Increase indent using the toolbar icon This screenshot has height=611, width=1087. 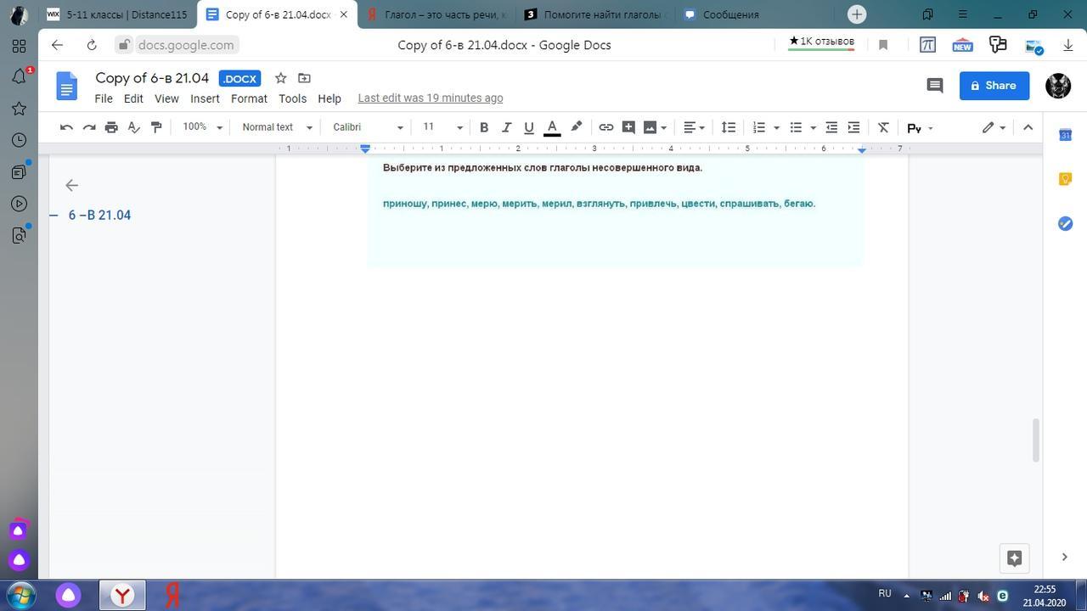coord(854,127)
